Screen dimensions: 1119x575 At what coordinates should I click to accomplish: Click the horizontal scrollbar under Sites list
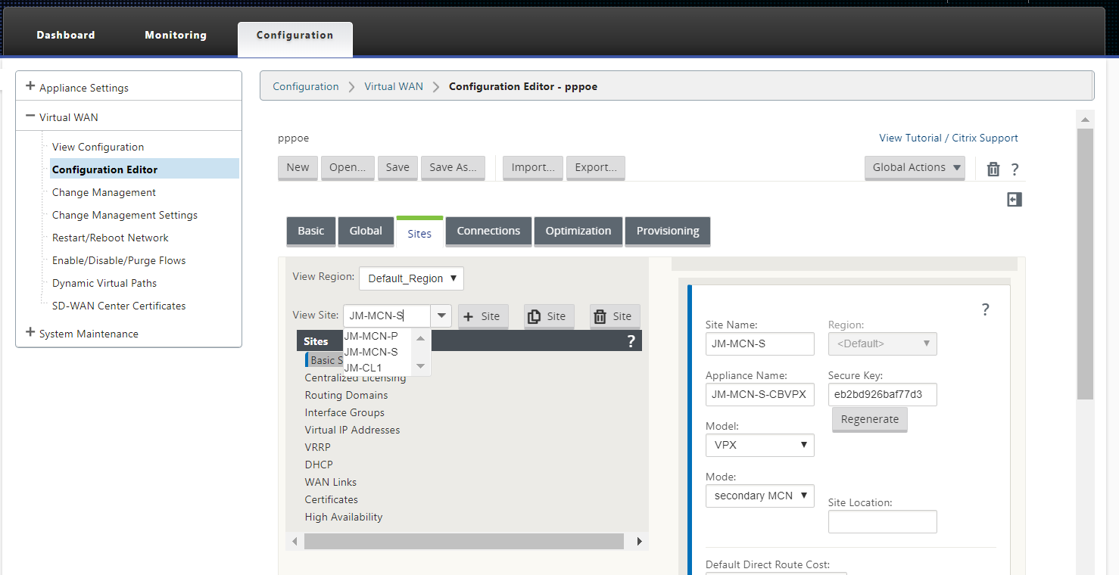coord(463,541)
